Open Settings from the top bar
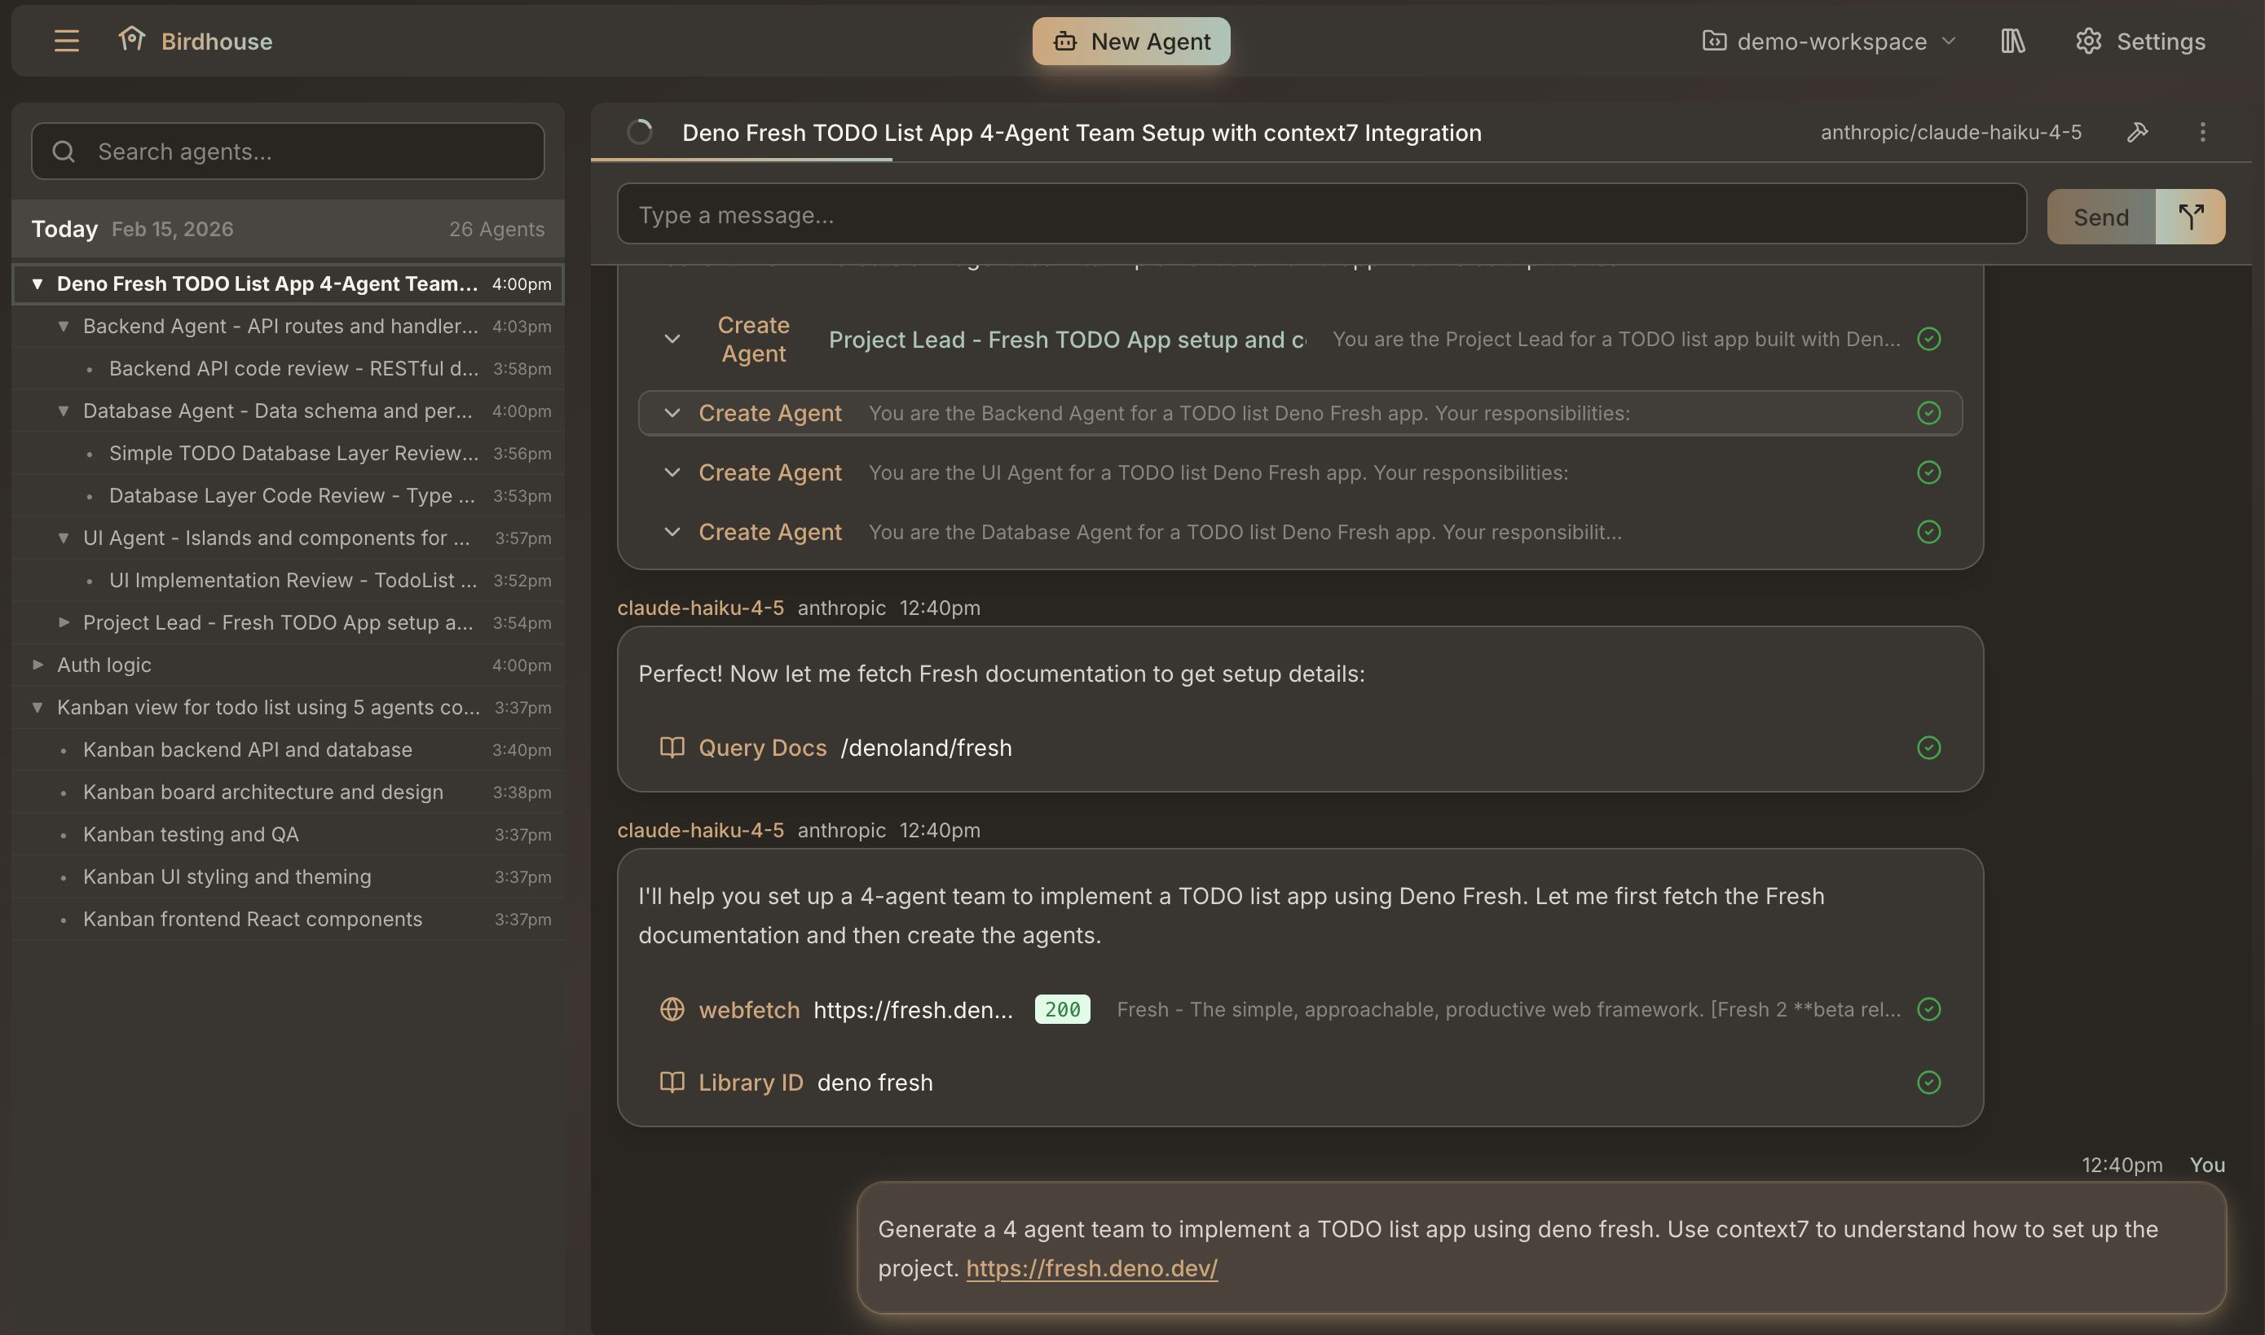The image size is (2265, 1335). (x=2140, y=41)
